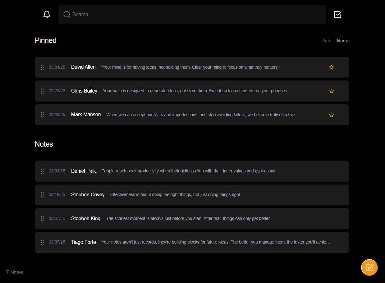Image resolution: width=385 pixels, height=283 pixels.
Task: Sort notes by Name
Action: click(343, 41)
